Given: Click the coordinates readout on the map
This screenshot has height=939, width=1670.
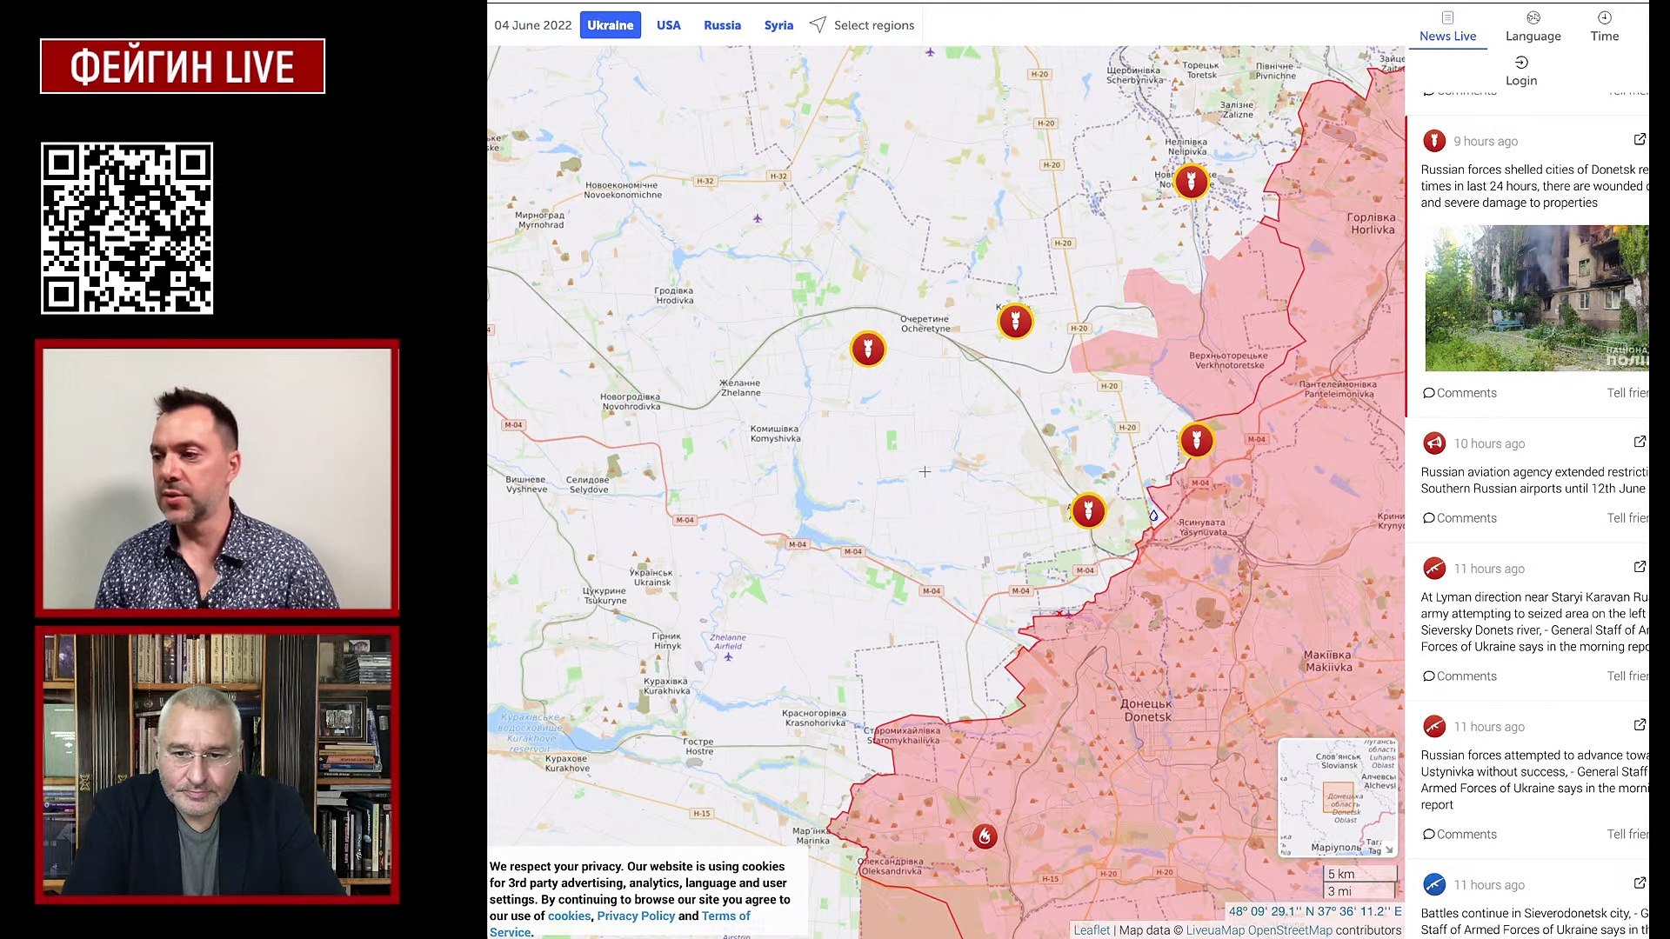Looking at the screenshot, I should pyautogui.click(x=1314, y=911).
